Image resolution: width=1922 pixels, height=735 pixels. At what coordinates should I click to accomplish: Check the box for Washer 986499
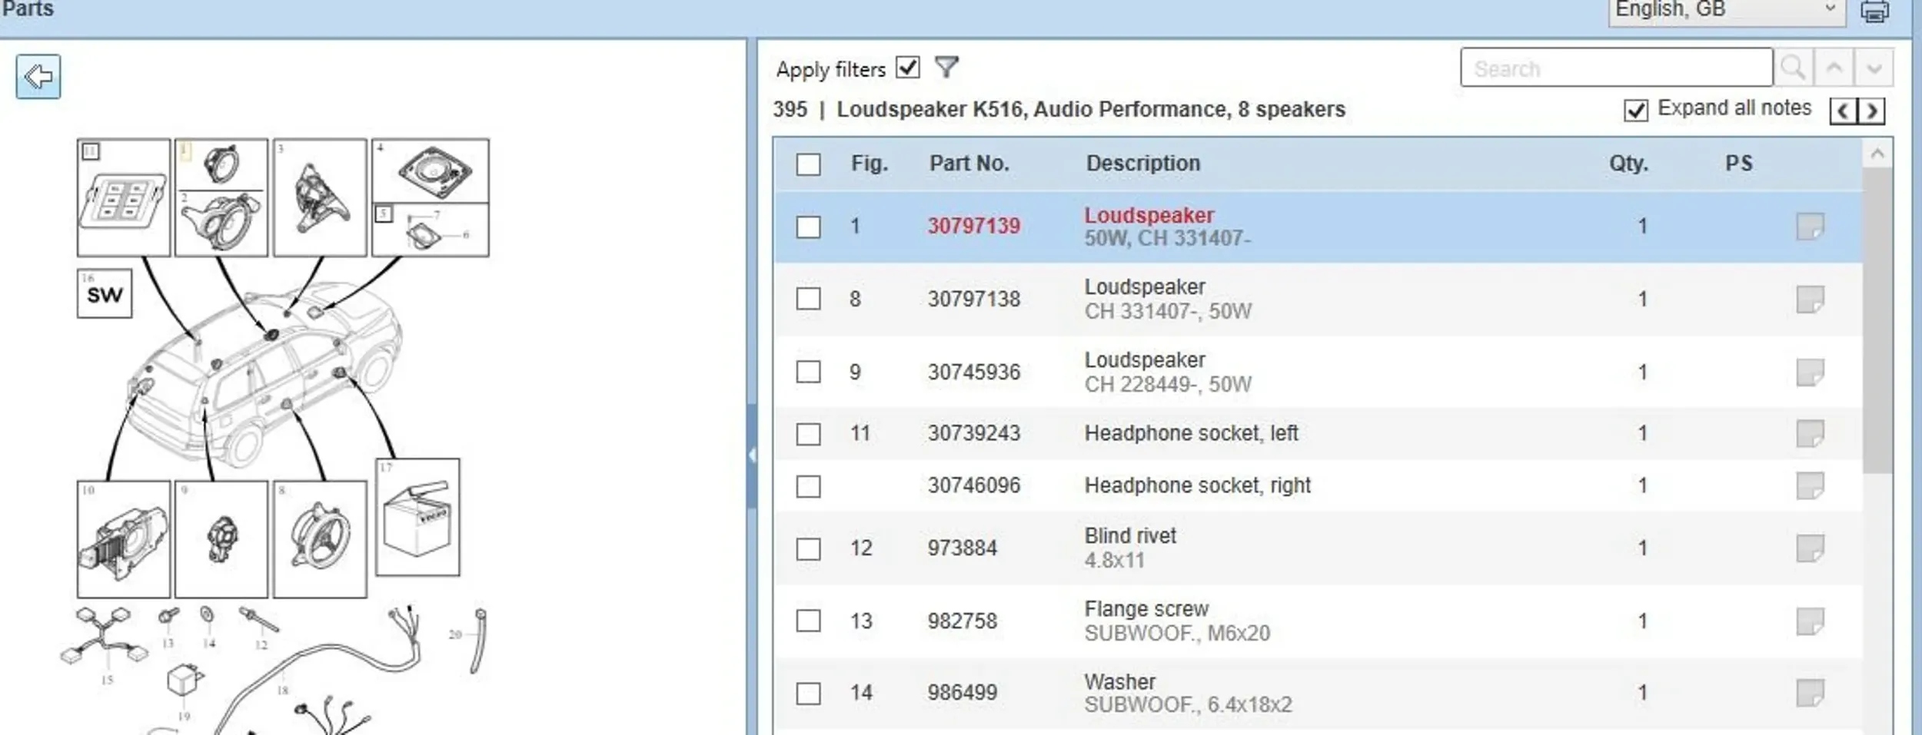coord(808,694)
